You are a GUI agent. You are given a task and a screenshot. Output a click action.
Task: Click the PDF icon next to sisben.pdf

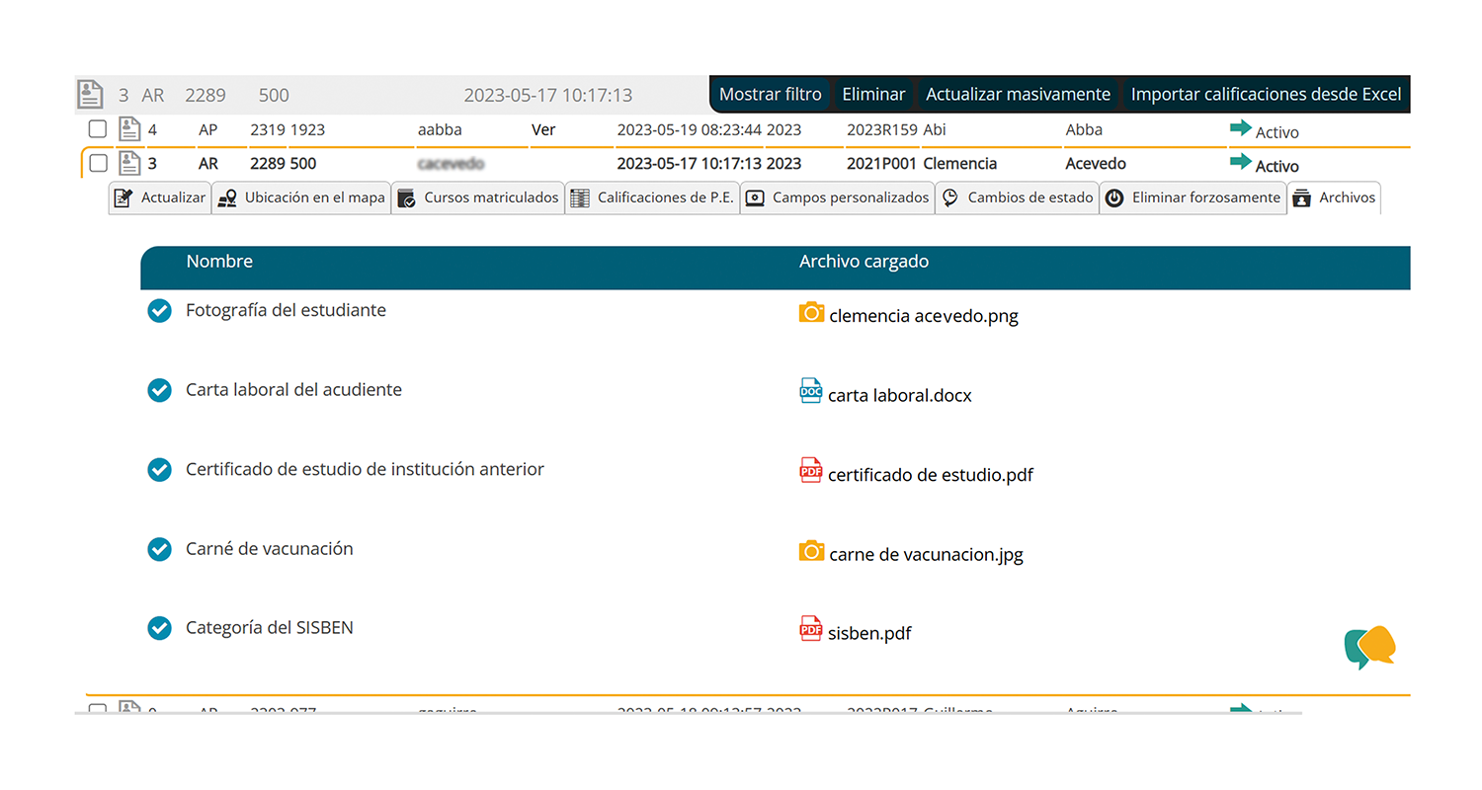pos(810,629)
